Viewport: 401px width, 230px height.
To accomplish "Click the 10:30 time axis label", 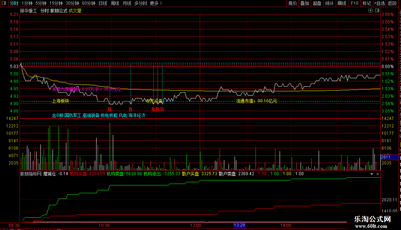I will (104, 225).
